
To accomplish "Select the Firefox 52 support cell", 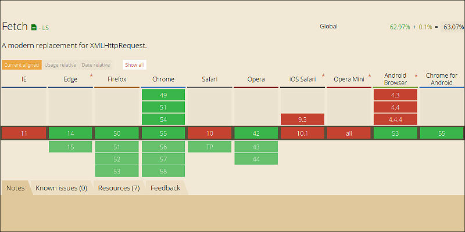I will pos(117,159).
